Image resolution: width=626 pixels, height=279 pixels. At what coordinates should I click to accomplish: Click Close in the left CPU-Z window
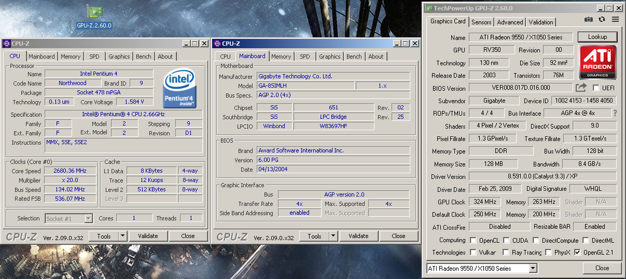tap(188, 236)
